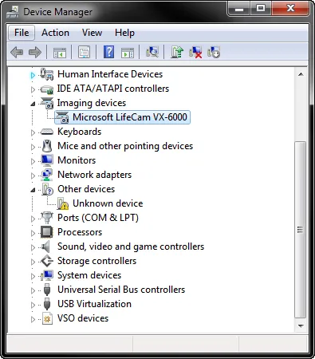Expand Universal Serial Bus controllers node
This screenshot has width=315, height=359.
coord(33,290)
